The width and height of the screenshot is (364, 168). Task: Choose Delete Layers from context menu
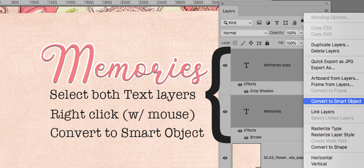[325, 51]
